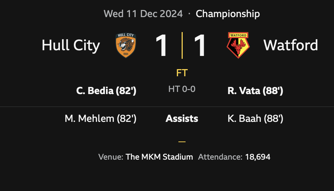Click the yellow divider between the scores

pyautogui.click(x=182, y=45)
